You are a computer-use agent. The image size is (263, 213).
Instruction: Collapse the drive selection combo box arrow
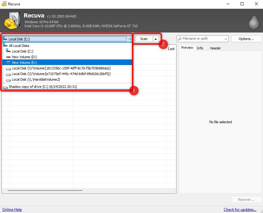click(130, 39)
